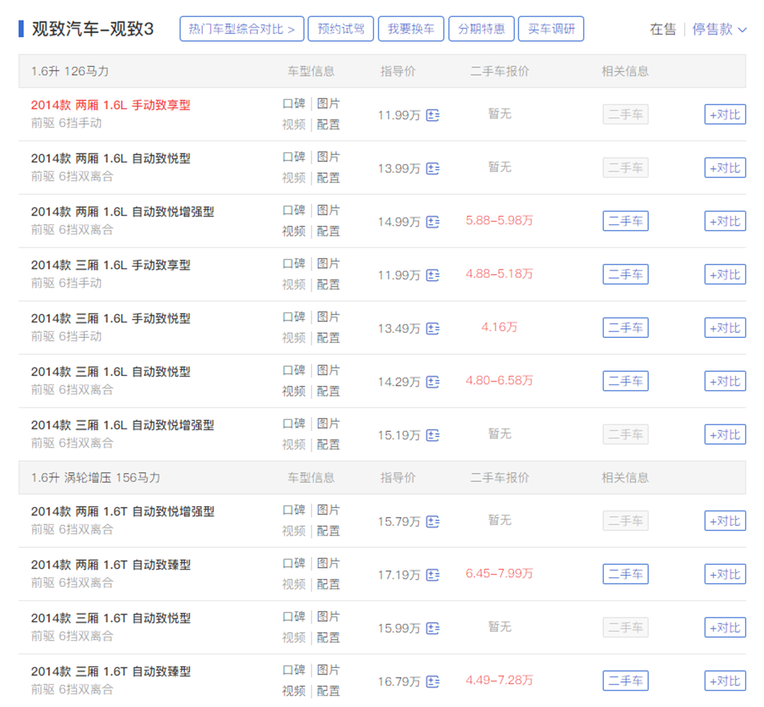Open 二手车 button for 5.88-5.98万 row
This screenshot has height=707, width=764.
click(625, 221)
